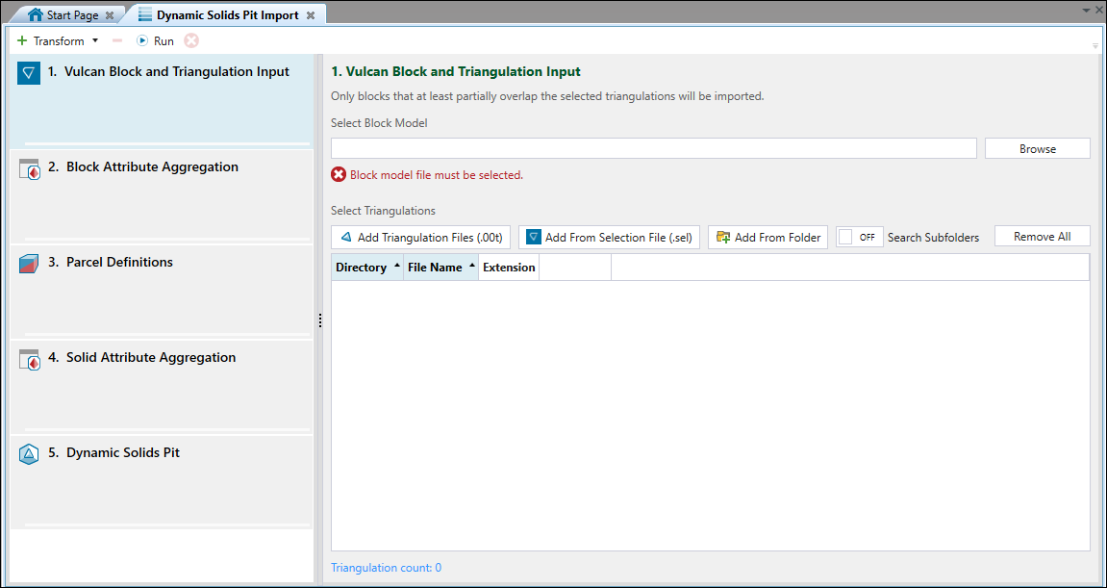Open the tab list dropdown arrow at top right
This screenshot has width=1107, height=588.
click(1086, 11)
